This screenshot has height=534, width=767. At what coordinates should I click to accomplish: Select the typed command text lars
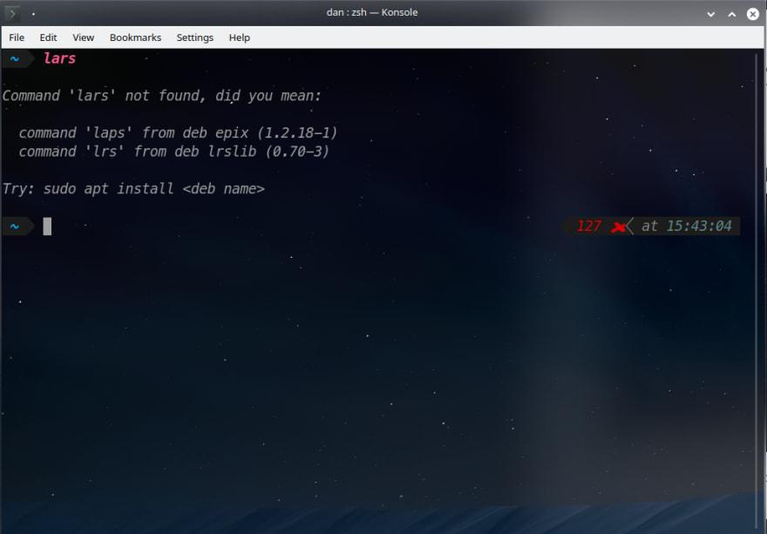tap(60, 58)
